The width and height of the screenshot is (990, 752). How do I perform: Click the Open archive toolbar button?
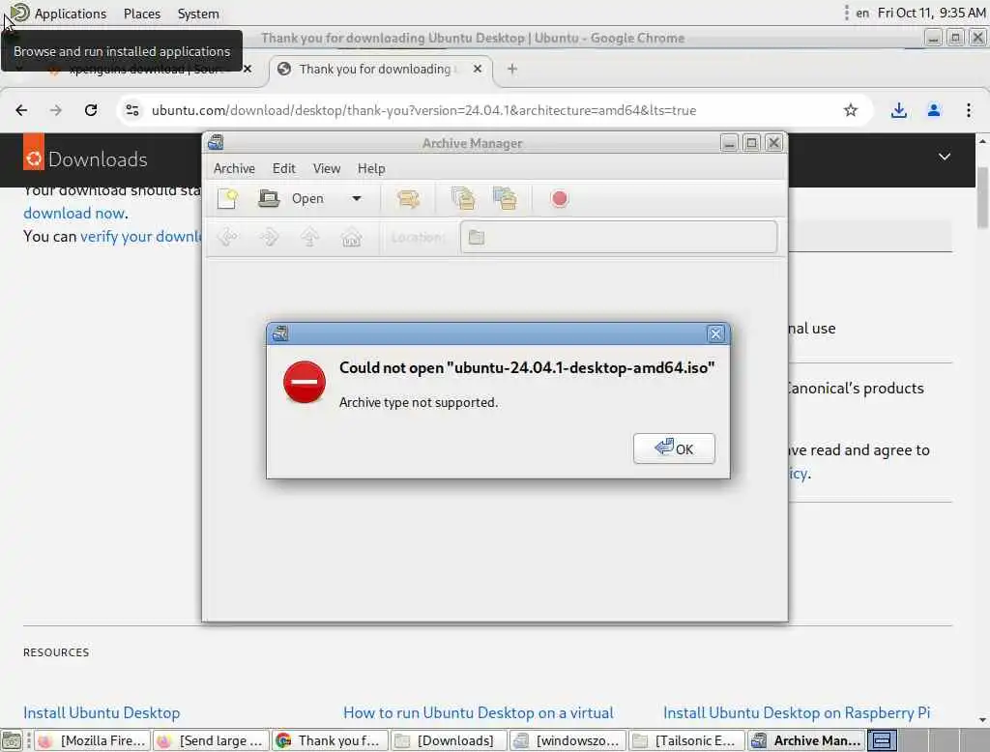(292, 199)
